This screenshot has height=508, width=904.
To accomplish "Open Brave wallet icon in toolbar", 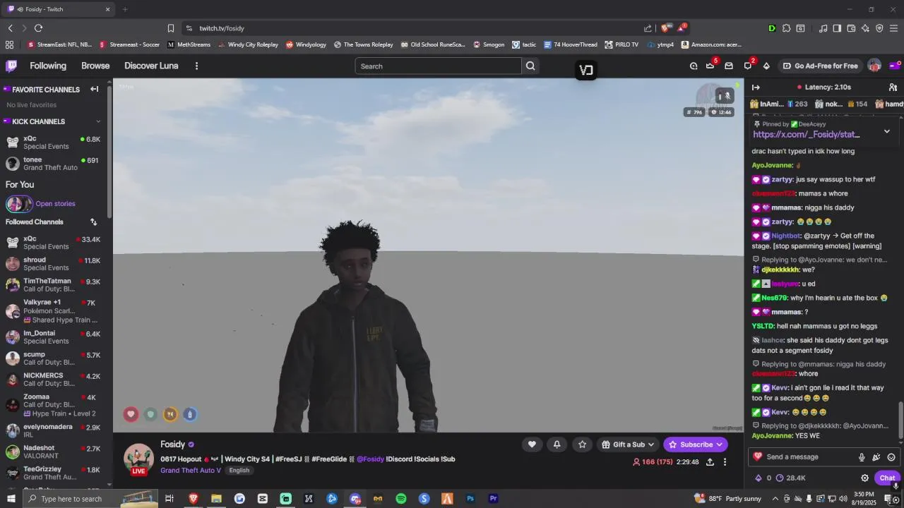I will (851, 28).
